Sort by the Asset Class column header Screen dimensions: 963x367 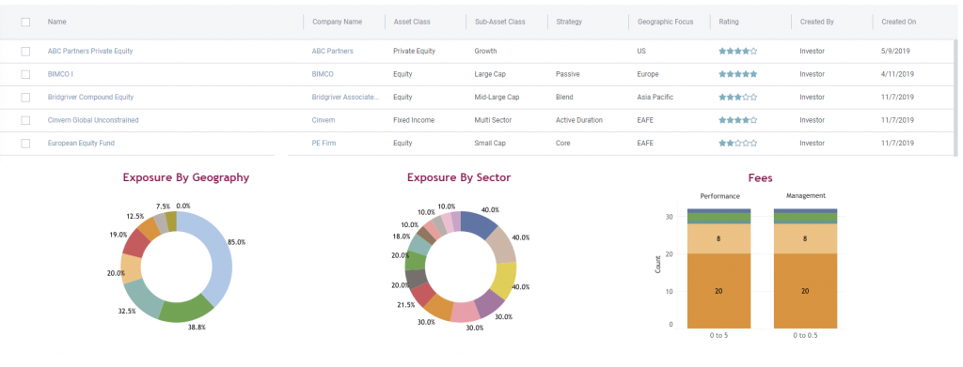click(x=412, y=22)
